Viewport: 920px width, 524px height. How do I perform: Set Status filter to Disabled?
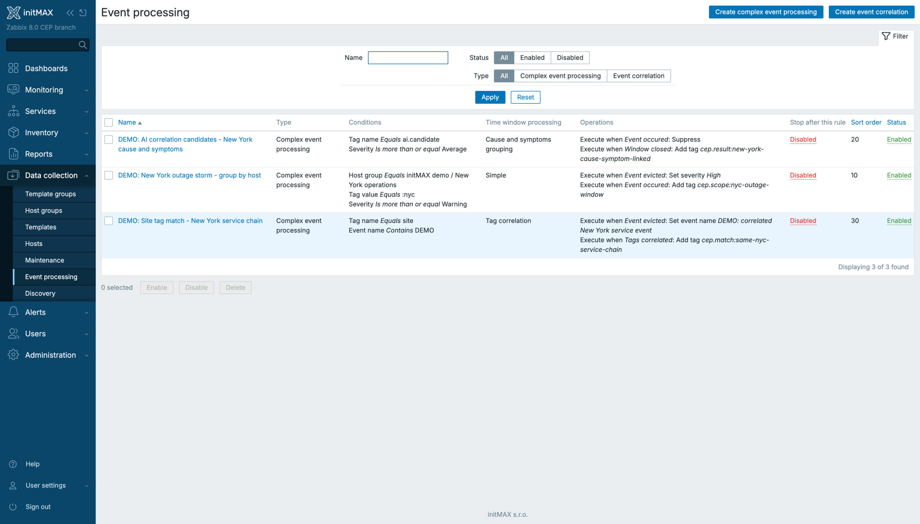(570, 57)
